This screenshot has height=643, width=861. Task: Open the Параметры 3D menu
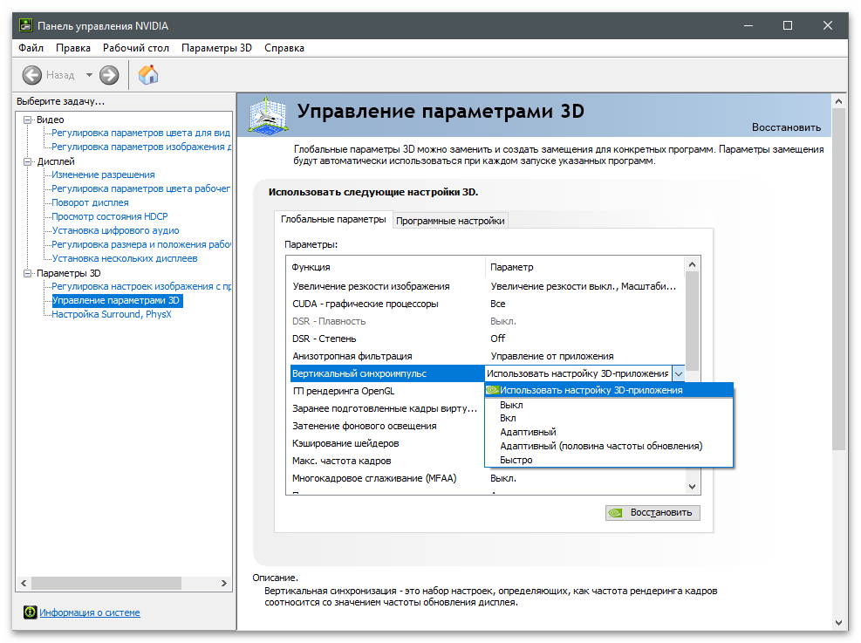click(x=216, y=48)
